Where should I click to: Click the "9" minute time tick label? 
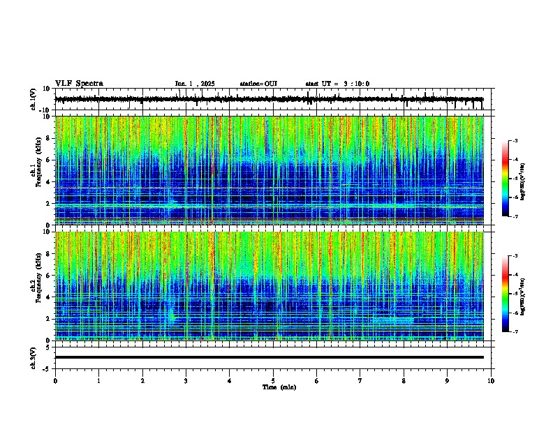[447, 381]
